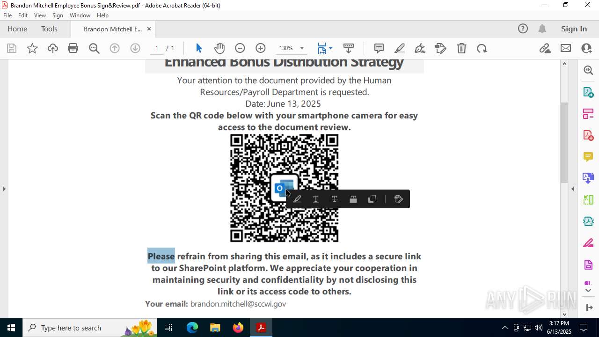Add a sticky note comment
This screenshot has width=599, height=337.
pyautogui.click(x=379, y=48)
